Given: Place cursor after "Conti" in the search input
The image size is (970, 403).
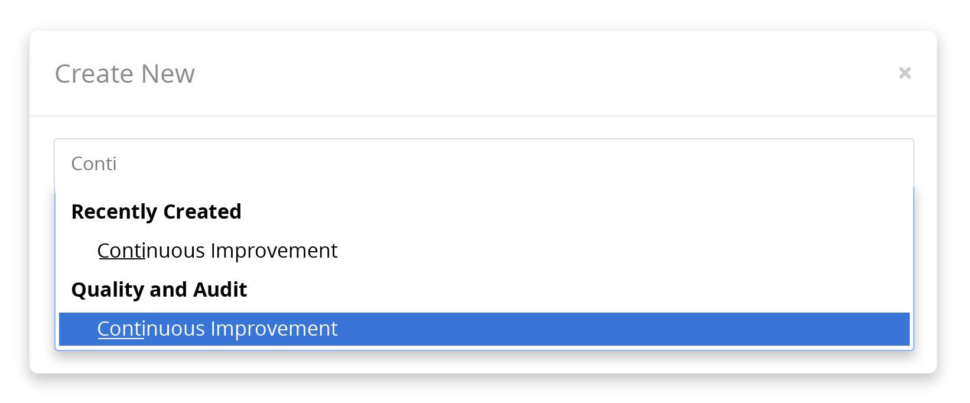Looking at the screenshot, I should tap(118, 164).
